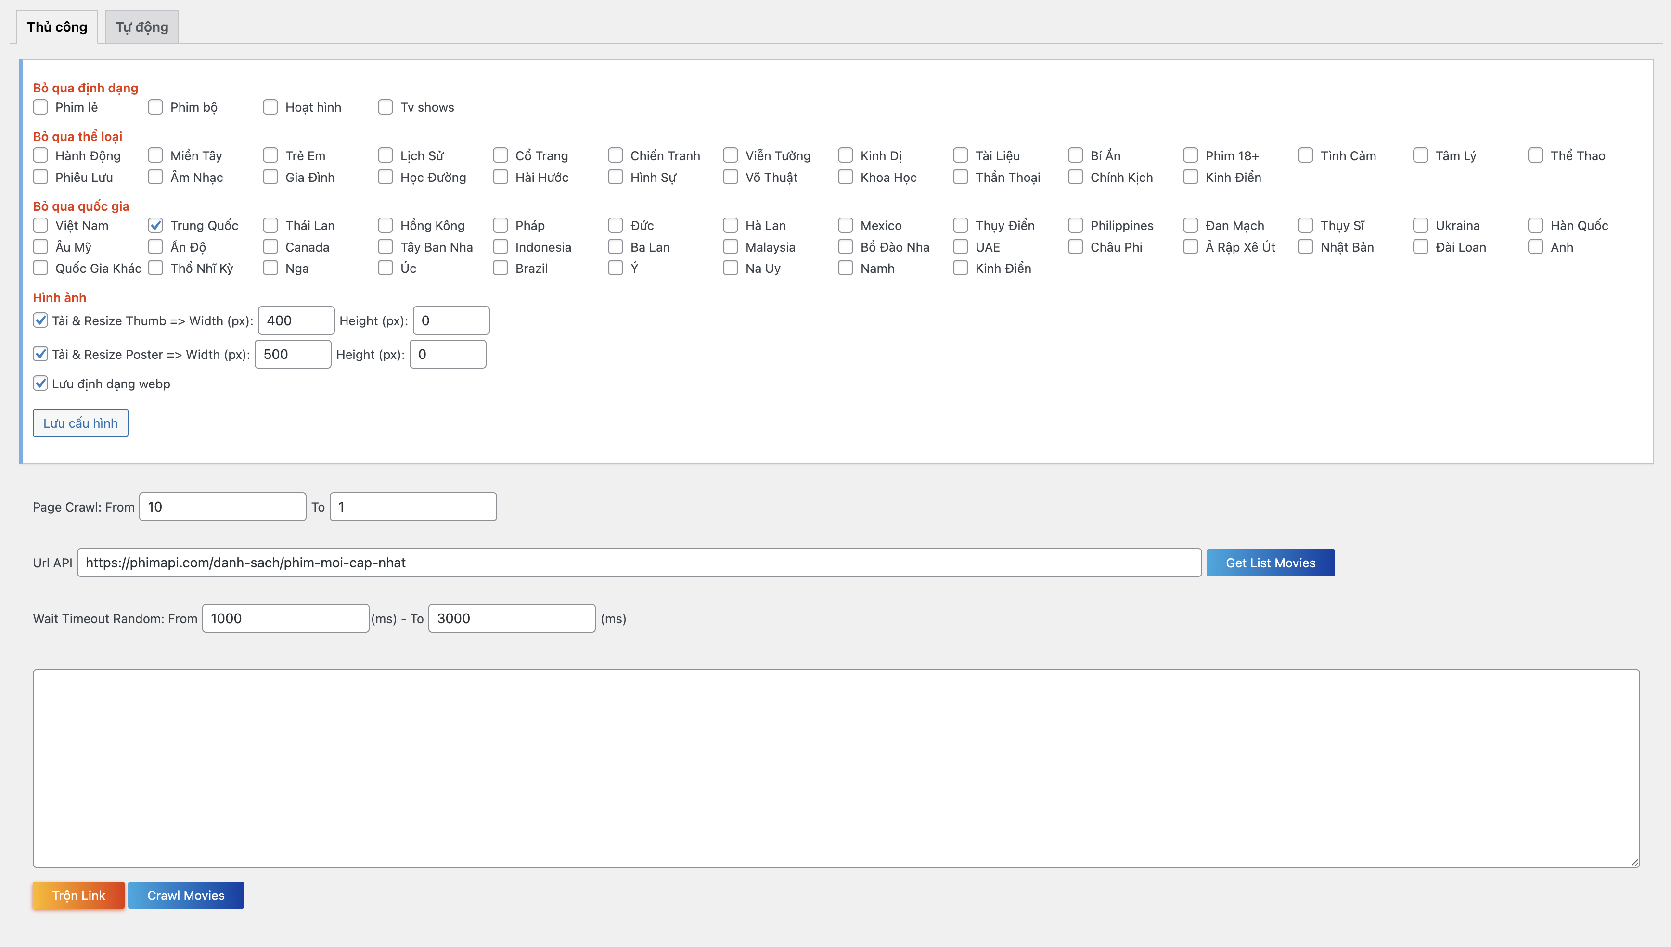Start crawling with the Crawl Movies button
1671x947 pixels.
tap(185, 895)
